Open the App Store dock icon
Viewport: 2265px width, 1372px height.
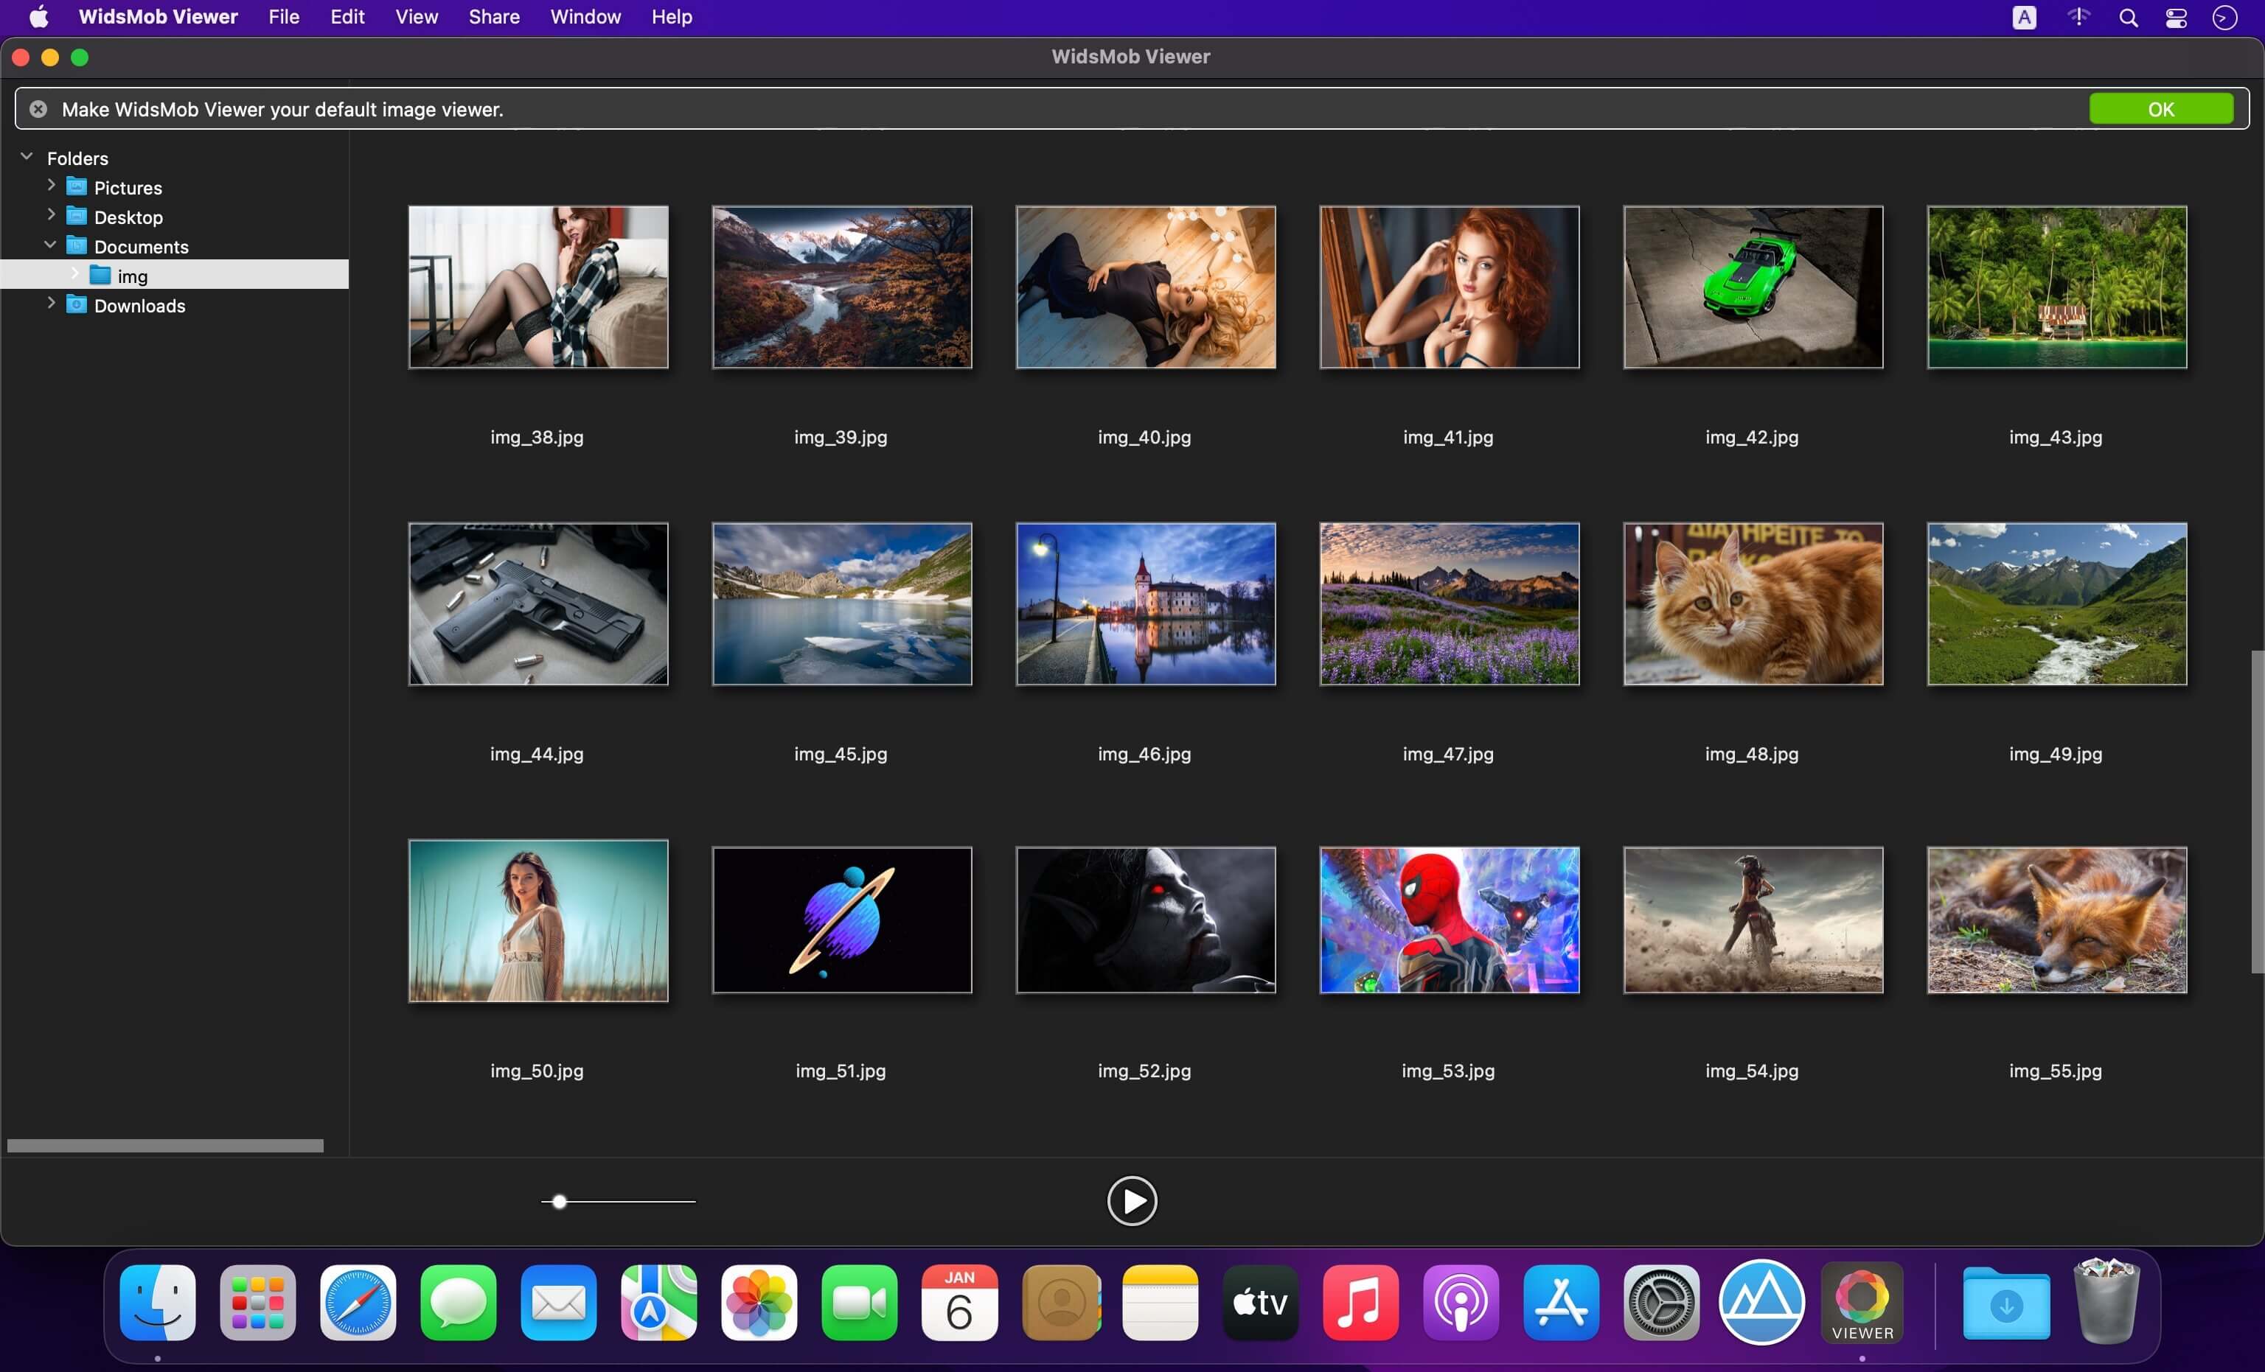tap(1560, 1302)
